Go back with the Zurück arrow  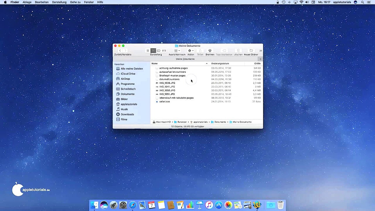pos(120,51)
